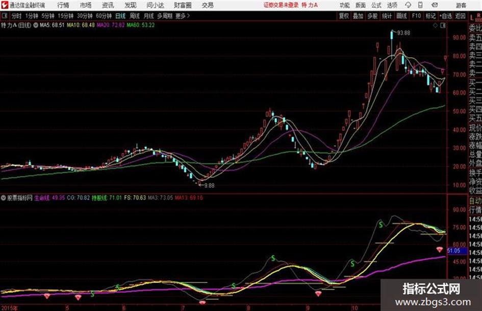Open the 发现 menu

(x=131, y=5)
